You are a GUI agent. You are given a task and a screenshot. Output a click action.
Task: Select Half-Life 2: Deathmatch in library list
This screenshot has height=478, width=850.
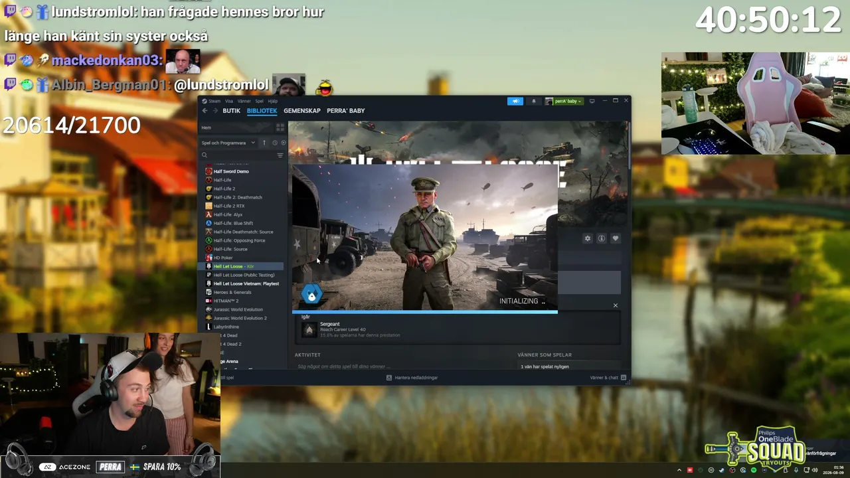pyautogui.click(x=238, y=197)
